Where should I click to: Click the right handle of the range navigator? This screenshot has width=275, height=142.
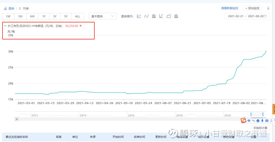pyautogui.click(x=263, y=114)
